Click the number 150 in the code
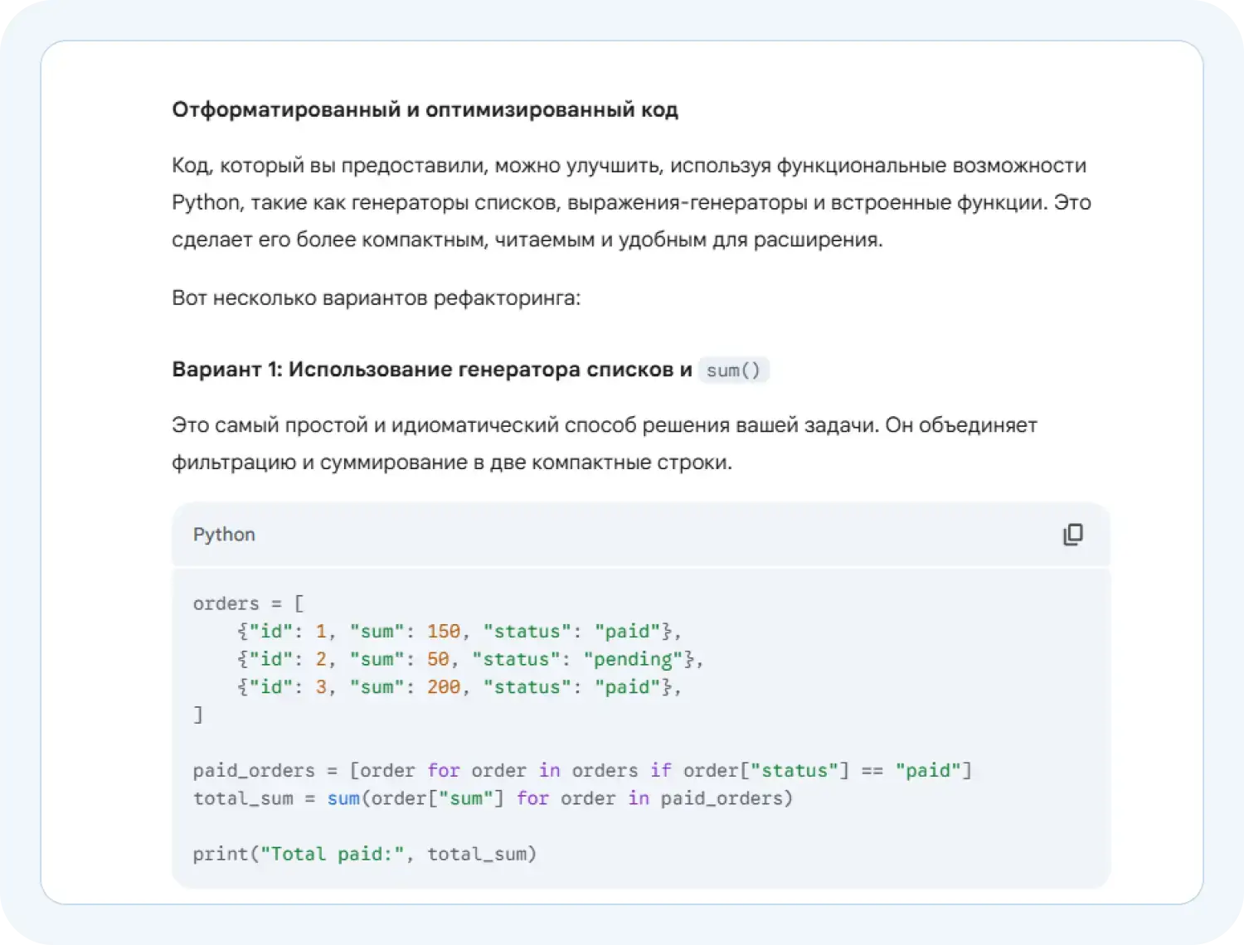The height and width of the screenshot is (945, 1244). (445, 631)
